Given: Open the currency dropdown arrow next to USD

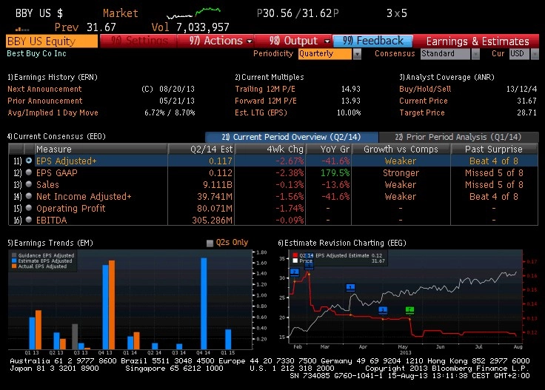Looking at the screenshot, I should tap(535, 54).
